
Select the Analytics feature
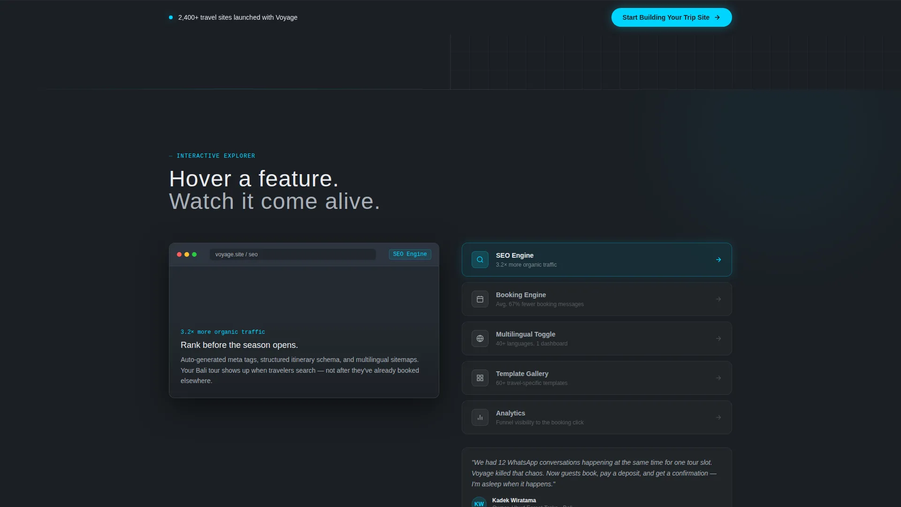click(x=596, y=417)
